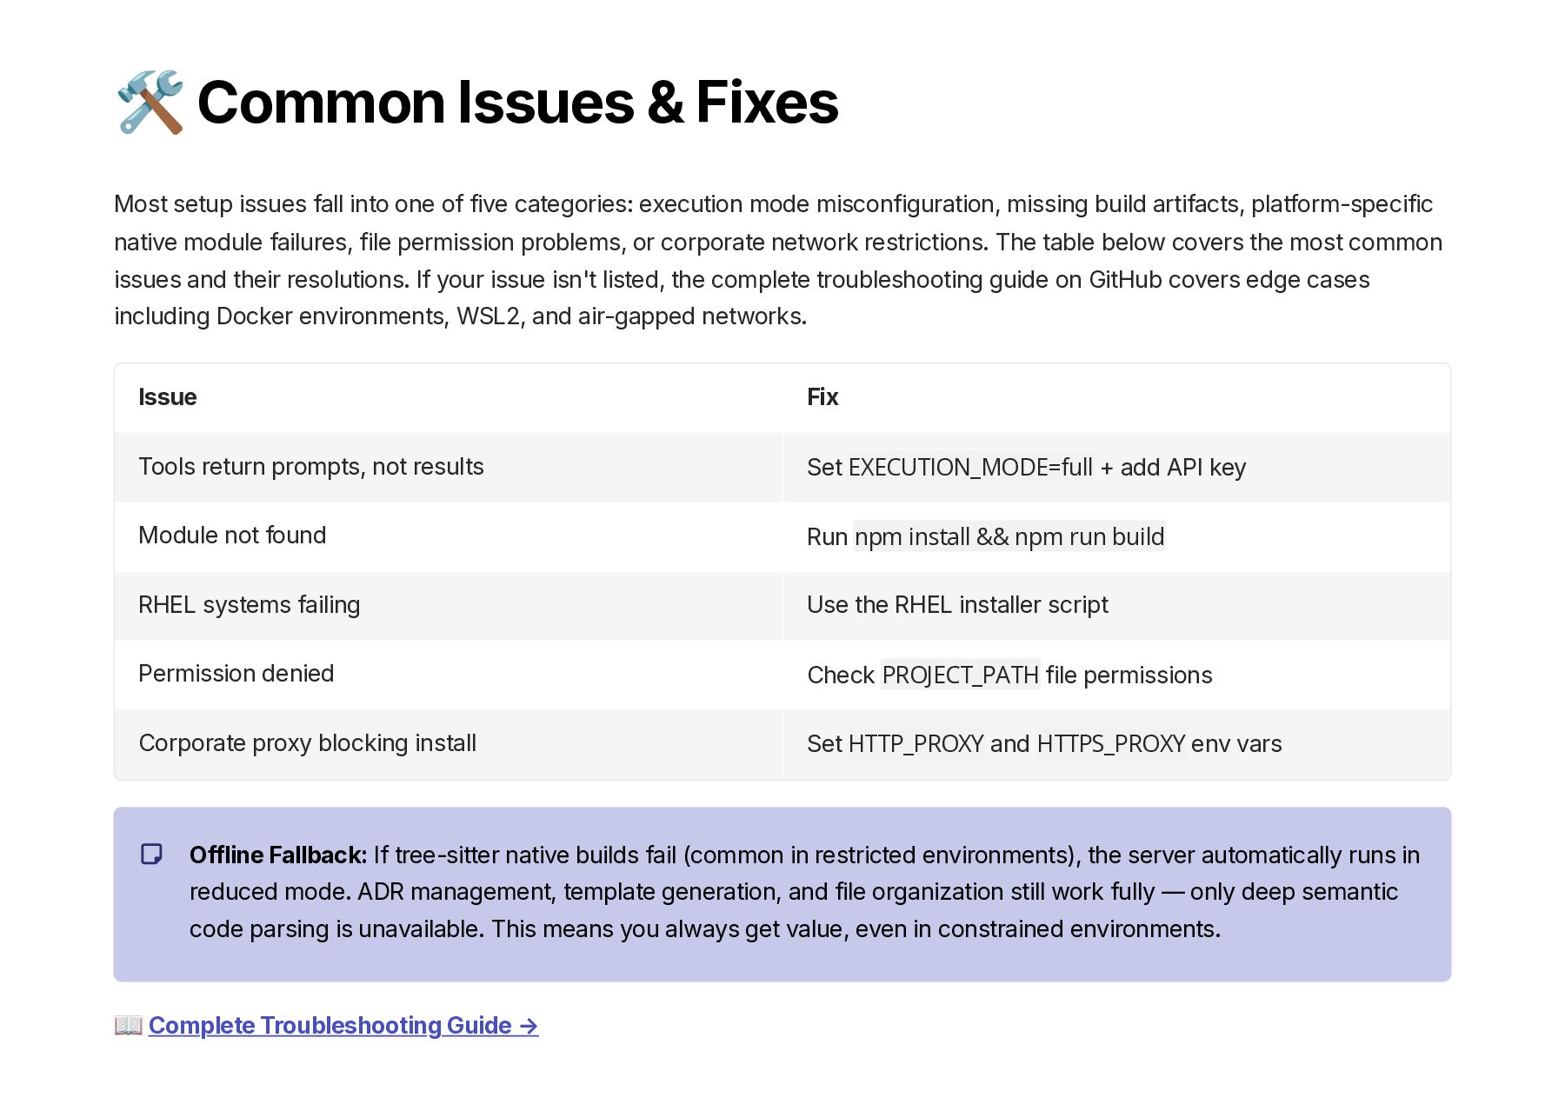Click the HTTP_PROXY inline code
The height and width of the screenshot is (1111, 1565).
click(x=916, y=744)
